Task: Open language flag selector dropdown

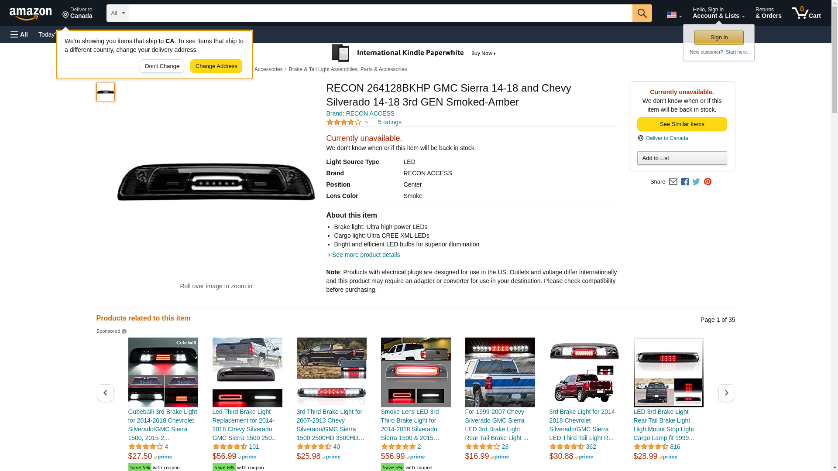Action: click(x=674, y=15)
